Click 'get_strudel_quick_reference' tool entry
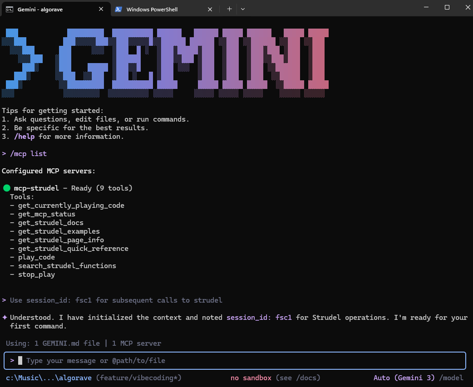The width and height of the screenshot is (473, 387). 73,249
